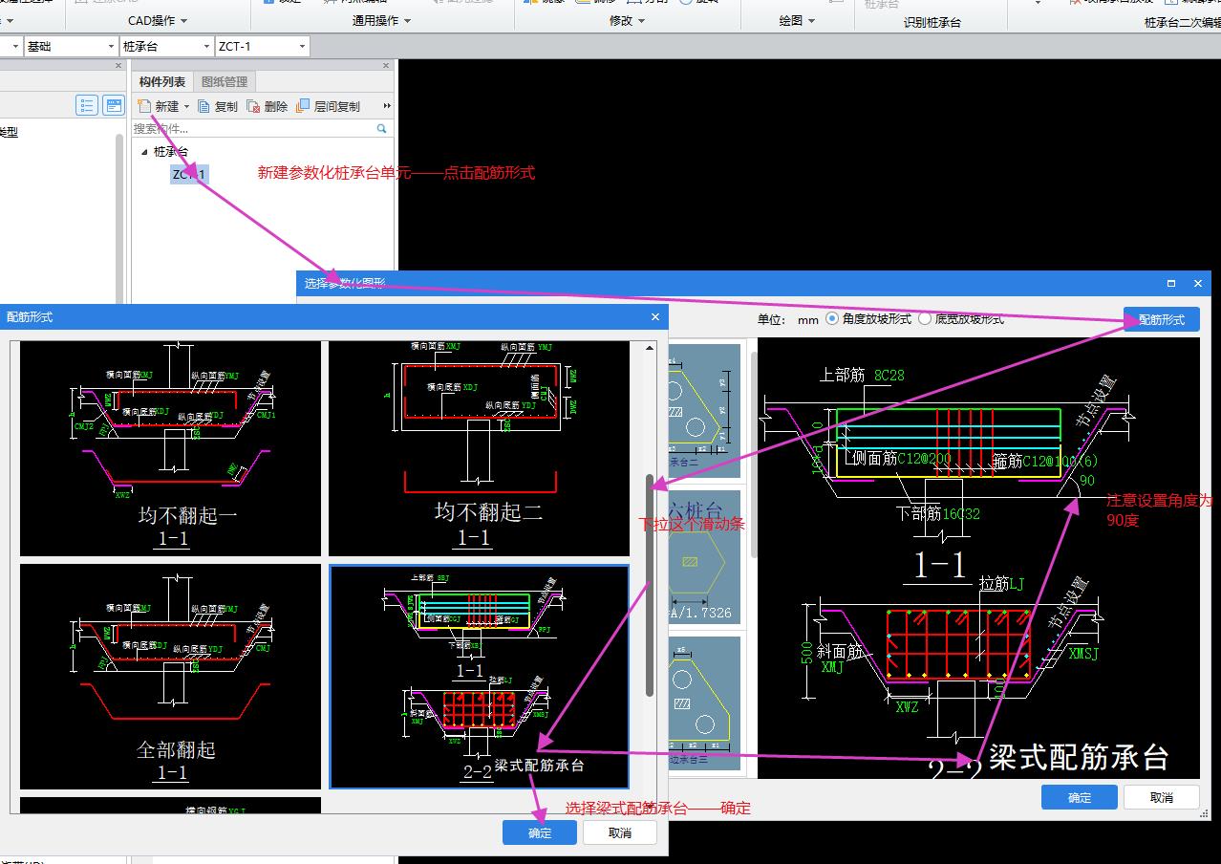1221x864 pixels.
Task: Click 确定 in the 配筋形式 dialog
Action: [540, 832]
